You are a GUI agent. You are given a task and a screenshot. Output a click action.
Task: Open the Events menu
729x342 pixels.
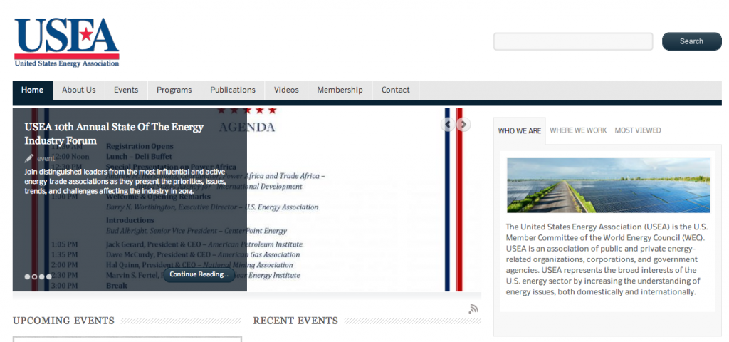pos(126,90)
